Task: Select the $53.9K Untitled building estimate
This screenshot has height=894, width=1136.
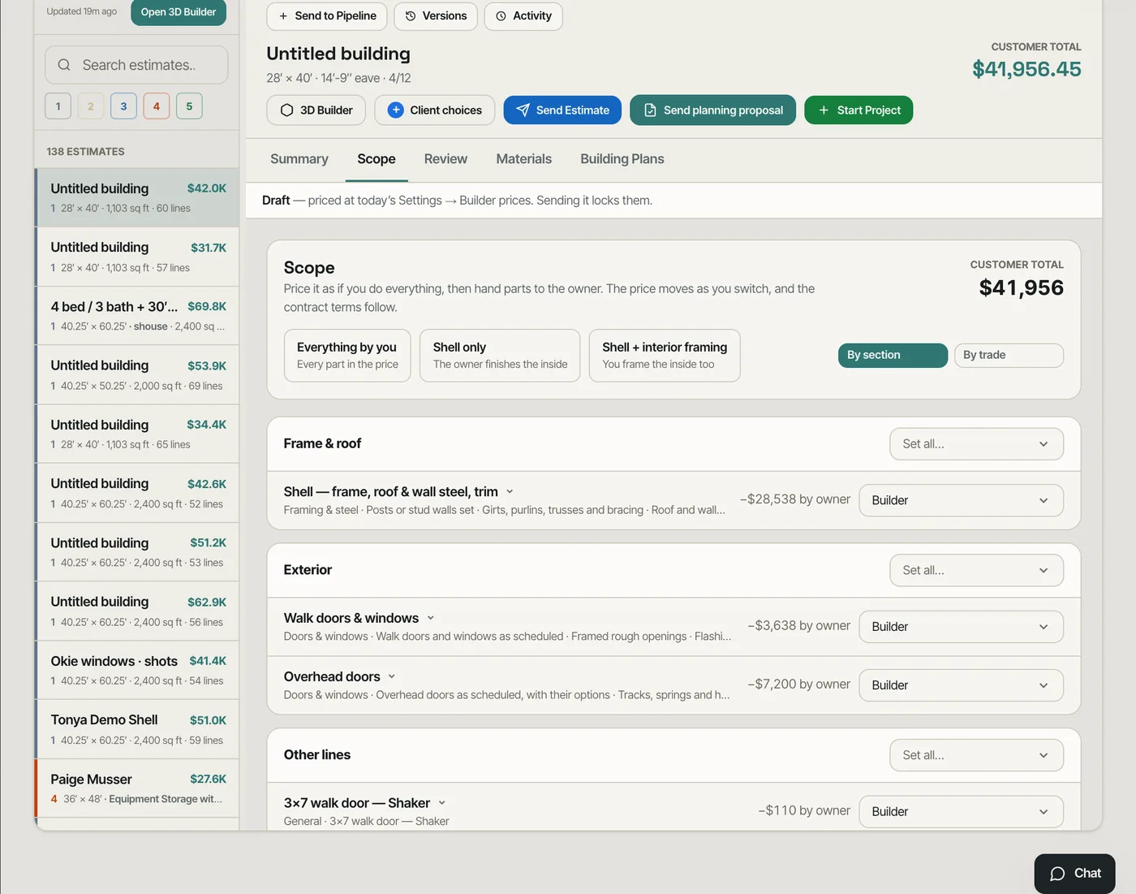Action: point(137,375)
